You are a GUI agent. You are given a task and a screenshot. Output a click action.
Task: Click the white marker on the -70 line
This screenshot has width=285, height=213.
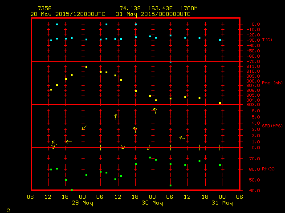[171, 62]
